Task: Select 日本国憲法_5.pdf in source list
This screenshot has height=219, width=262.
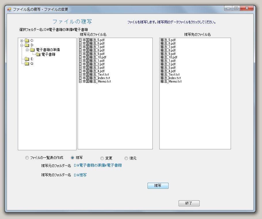Action: (x=91, y=40)
